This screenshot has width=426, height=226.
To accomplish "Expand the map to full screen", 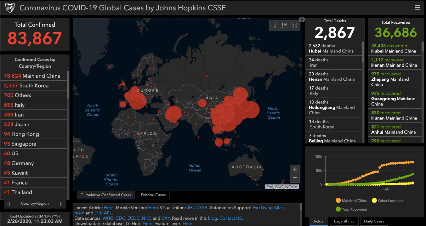I will [302, 19].
